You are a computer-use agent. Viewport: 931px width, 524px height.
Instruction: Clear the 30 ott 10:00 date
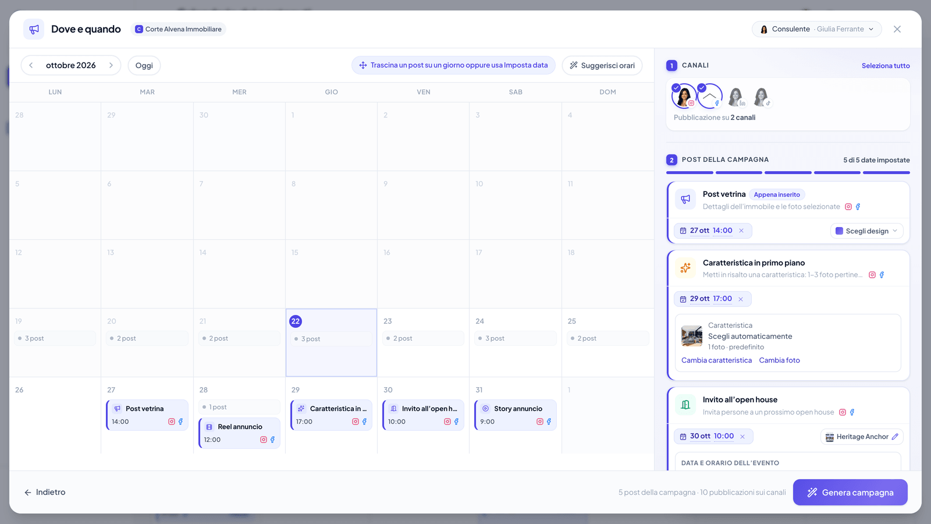pos(742,437)
